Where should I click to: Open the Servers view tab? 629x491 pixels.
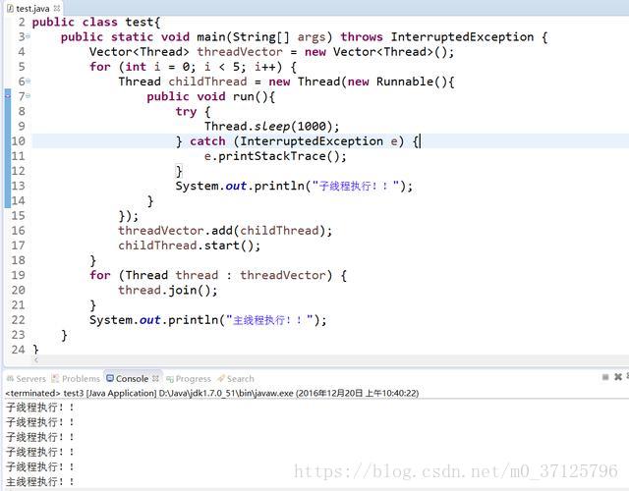27,378
